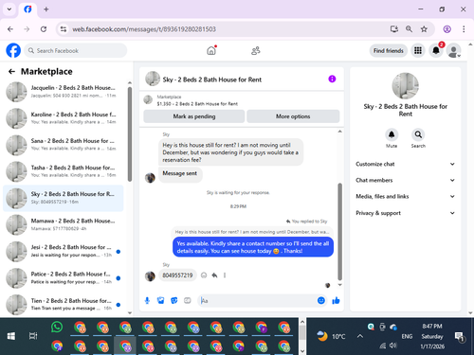
Task: Open the Jacquelin conversation
Action: [64, 92]
